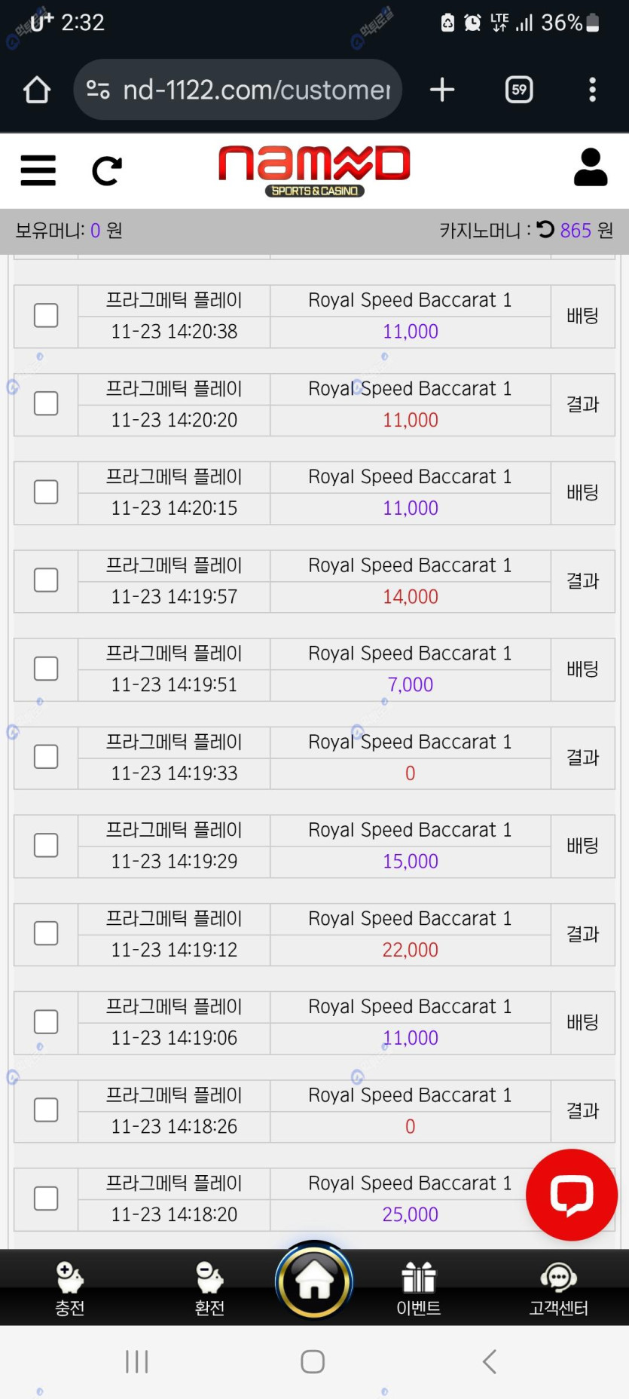
Task: Select the 14:19:57 result row checkbox
Action: pos(46,580)
